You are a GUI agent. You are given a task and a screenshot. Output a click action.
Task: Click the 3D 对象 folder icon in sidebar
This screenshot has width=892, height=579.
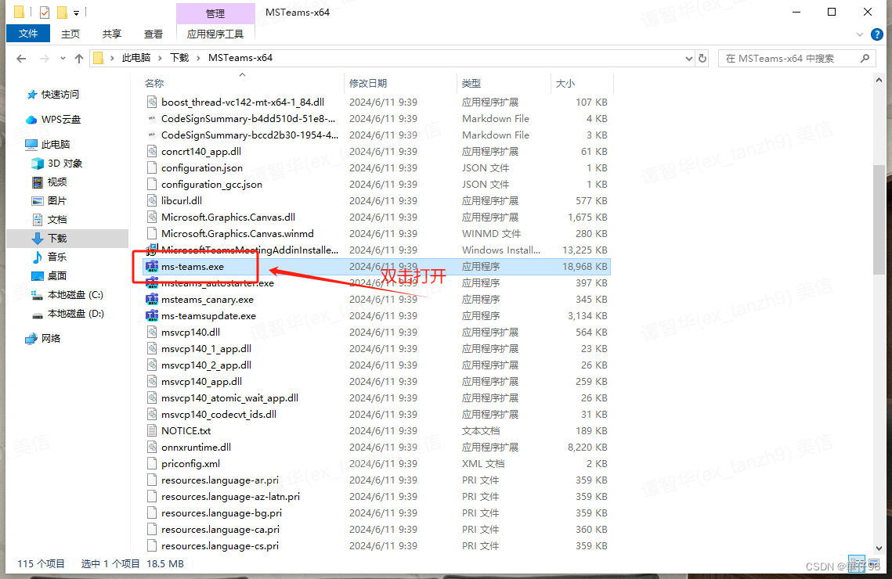38,164
